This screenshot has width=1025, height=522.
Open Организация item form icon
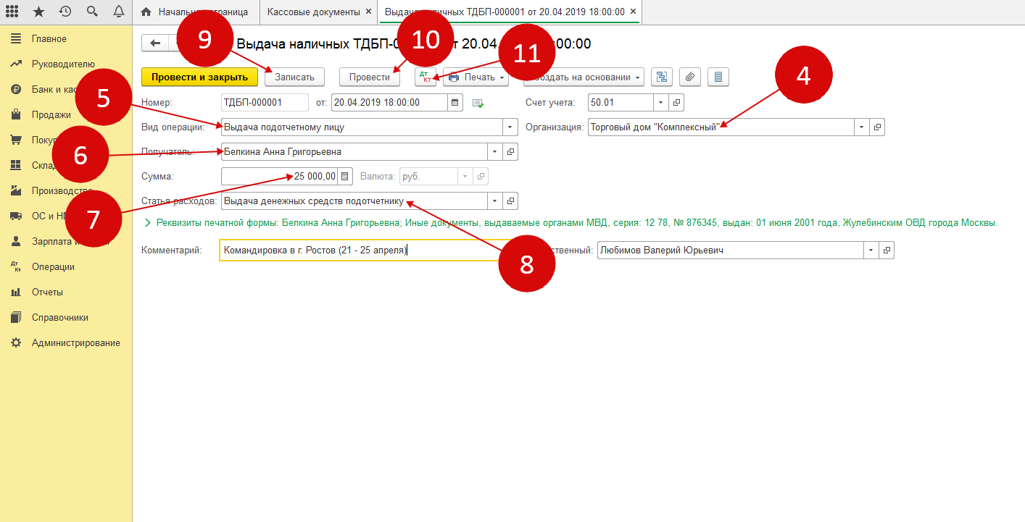click(877, 127)
